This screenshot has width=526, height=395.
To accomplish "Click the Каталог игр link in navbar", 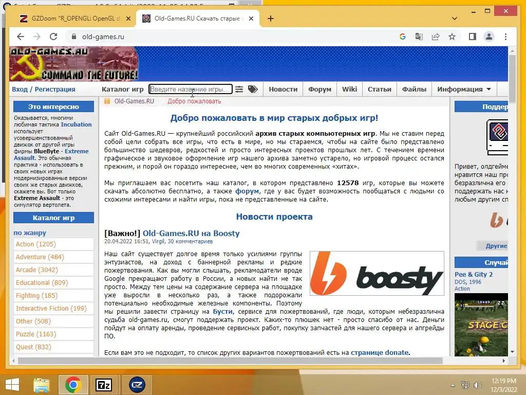I will 122,89.
